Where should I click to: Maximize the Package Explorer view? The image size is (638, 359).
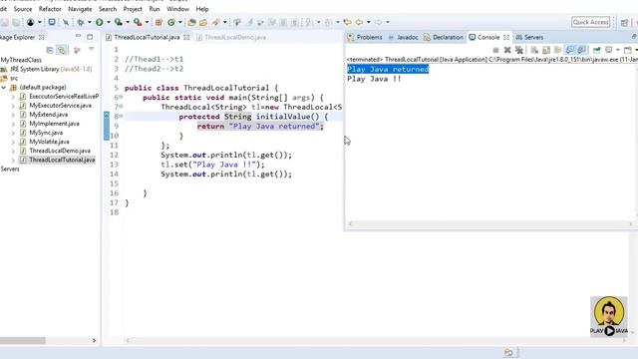tap(90, 37)
